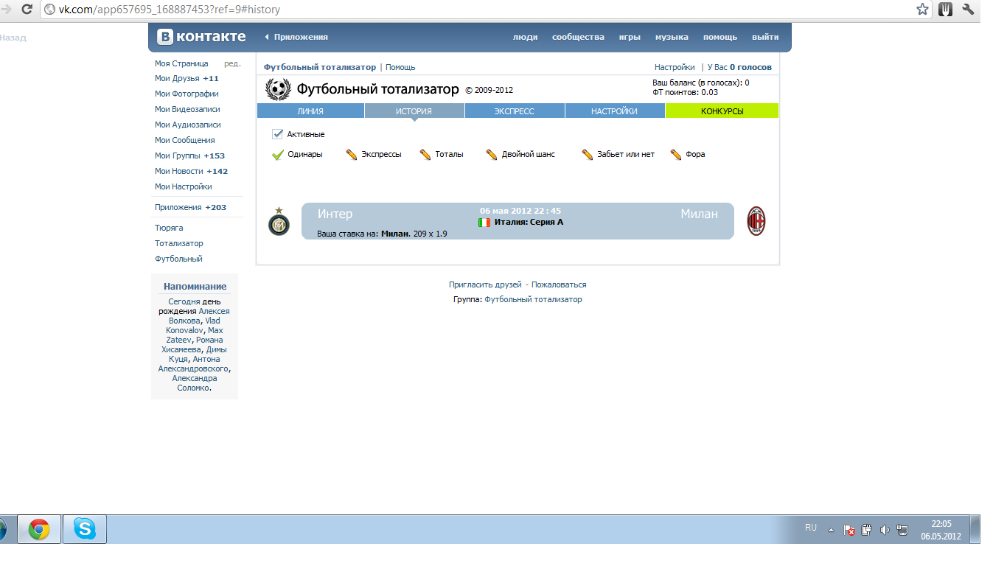Open the Тюряга app link
The height and width of the screenshot is (566, 1007).
(x=169, y=228)
